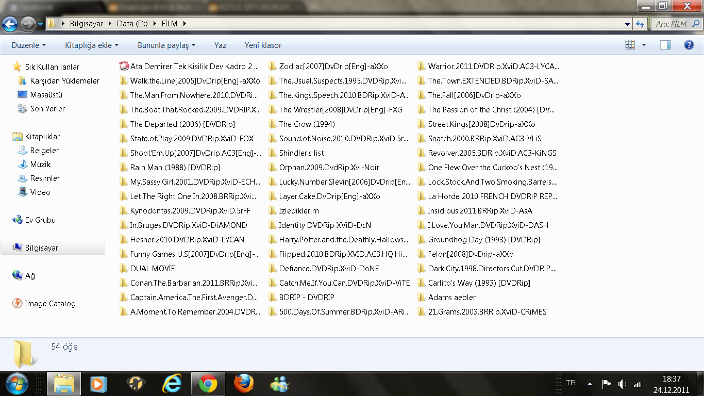Screen dimensions: 704x396
Task: Open address bar history dropdown arrow
Action: tap(627, 24)
